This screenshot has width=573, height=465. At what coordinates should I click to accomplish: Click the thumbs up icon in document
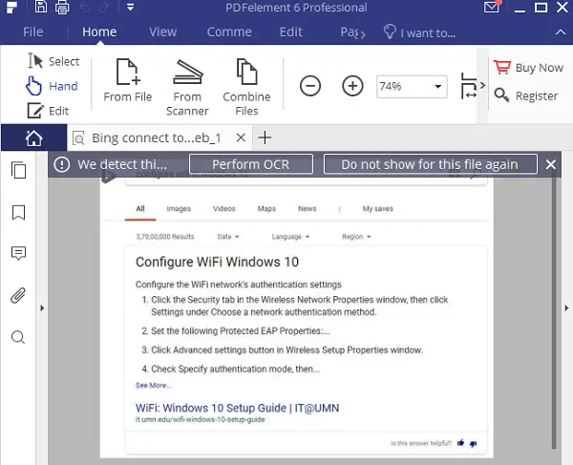(x=460, y=443)
